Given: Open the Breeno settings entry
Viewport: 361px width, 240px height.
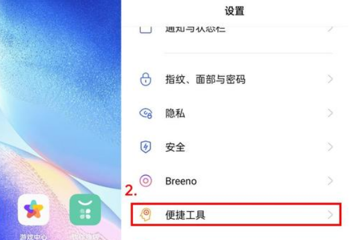Looking at the screenshot, I should coord(236,181).
